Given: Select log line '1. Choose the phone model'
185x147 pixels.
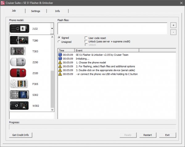Looking at the screenshot, I should point(91,62).
